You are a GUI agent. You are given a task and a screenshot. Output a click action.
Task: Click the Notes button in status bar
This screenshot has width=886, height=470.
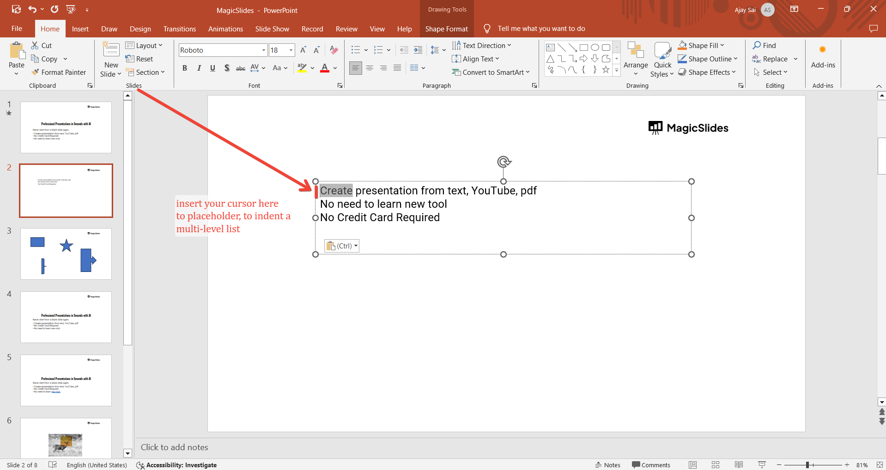pos(608,465)
